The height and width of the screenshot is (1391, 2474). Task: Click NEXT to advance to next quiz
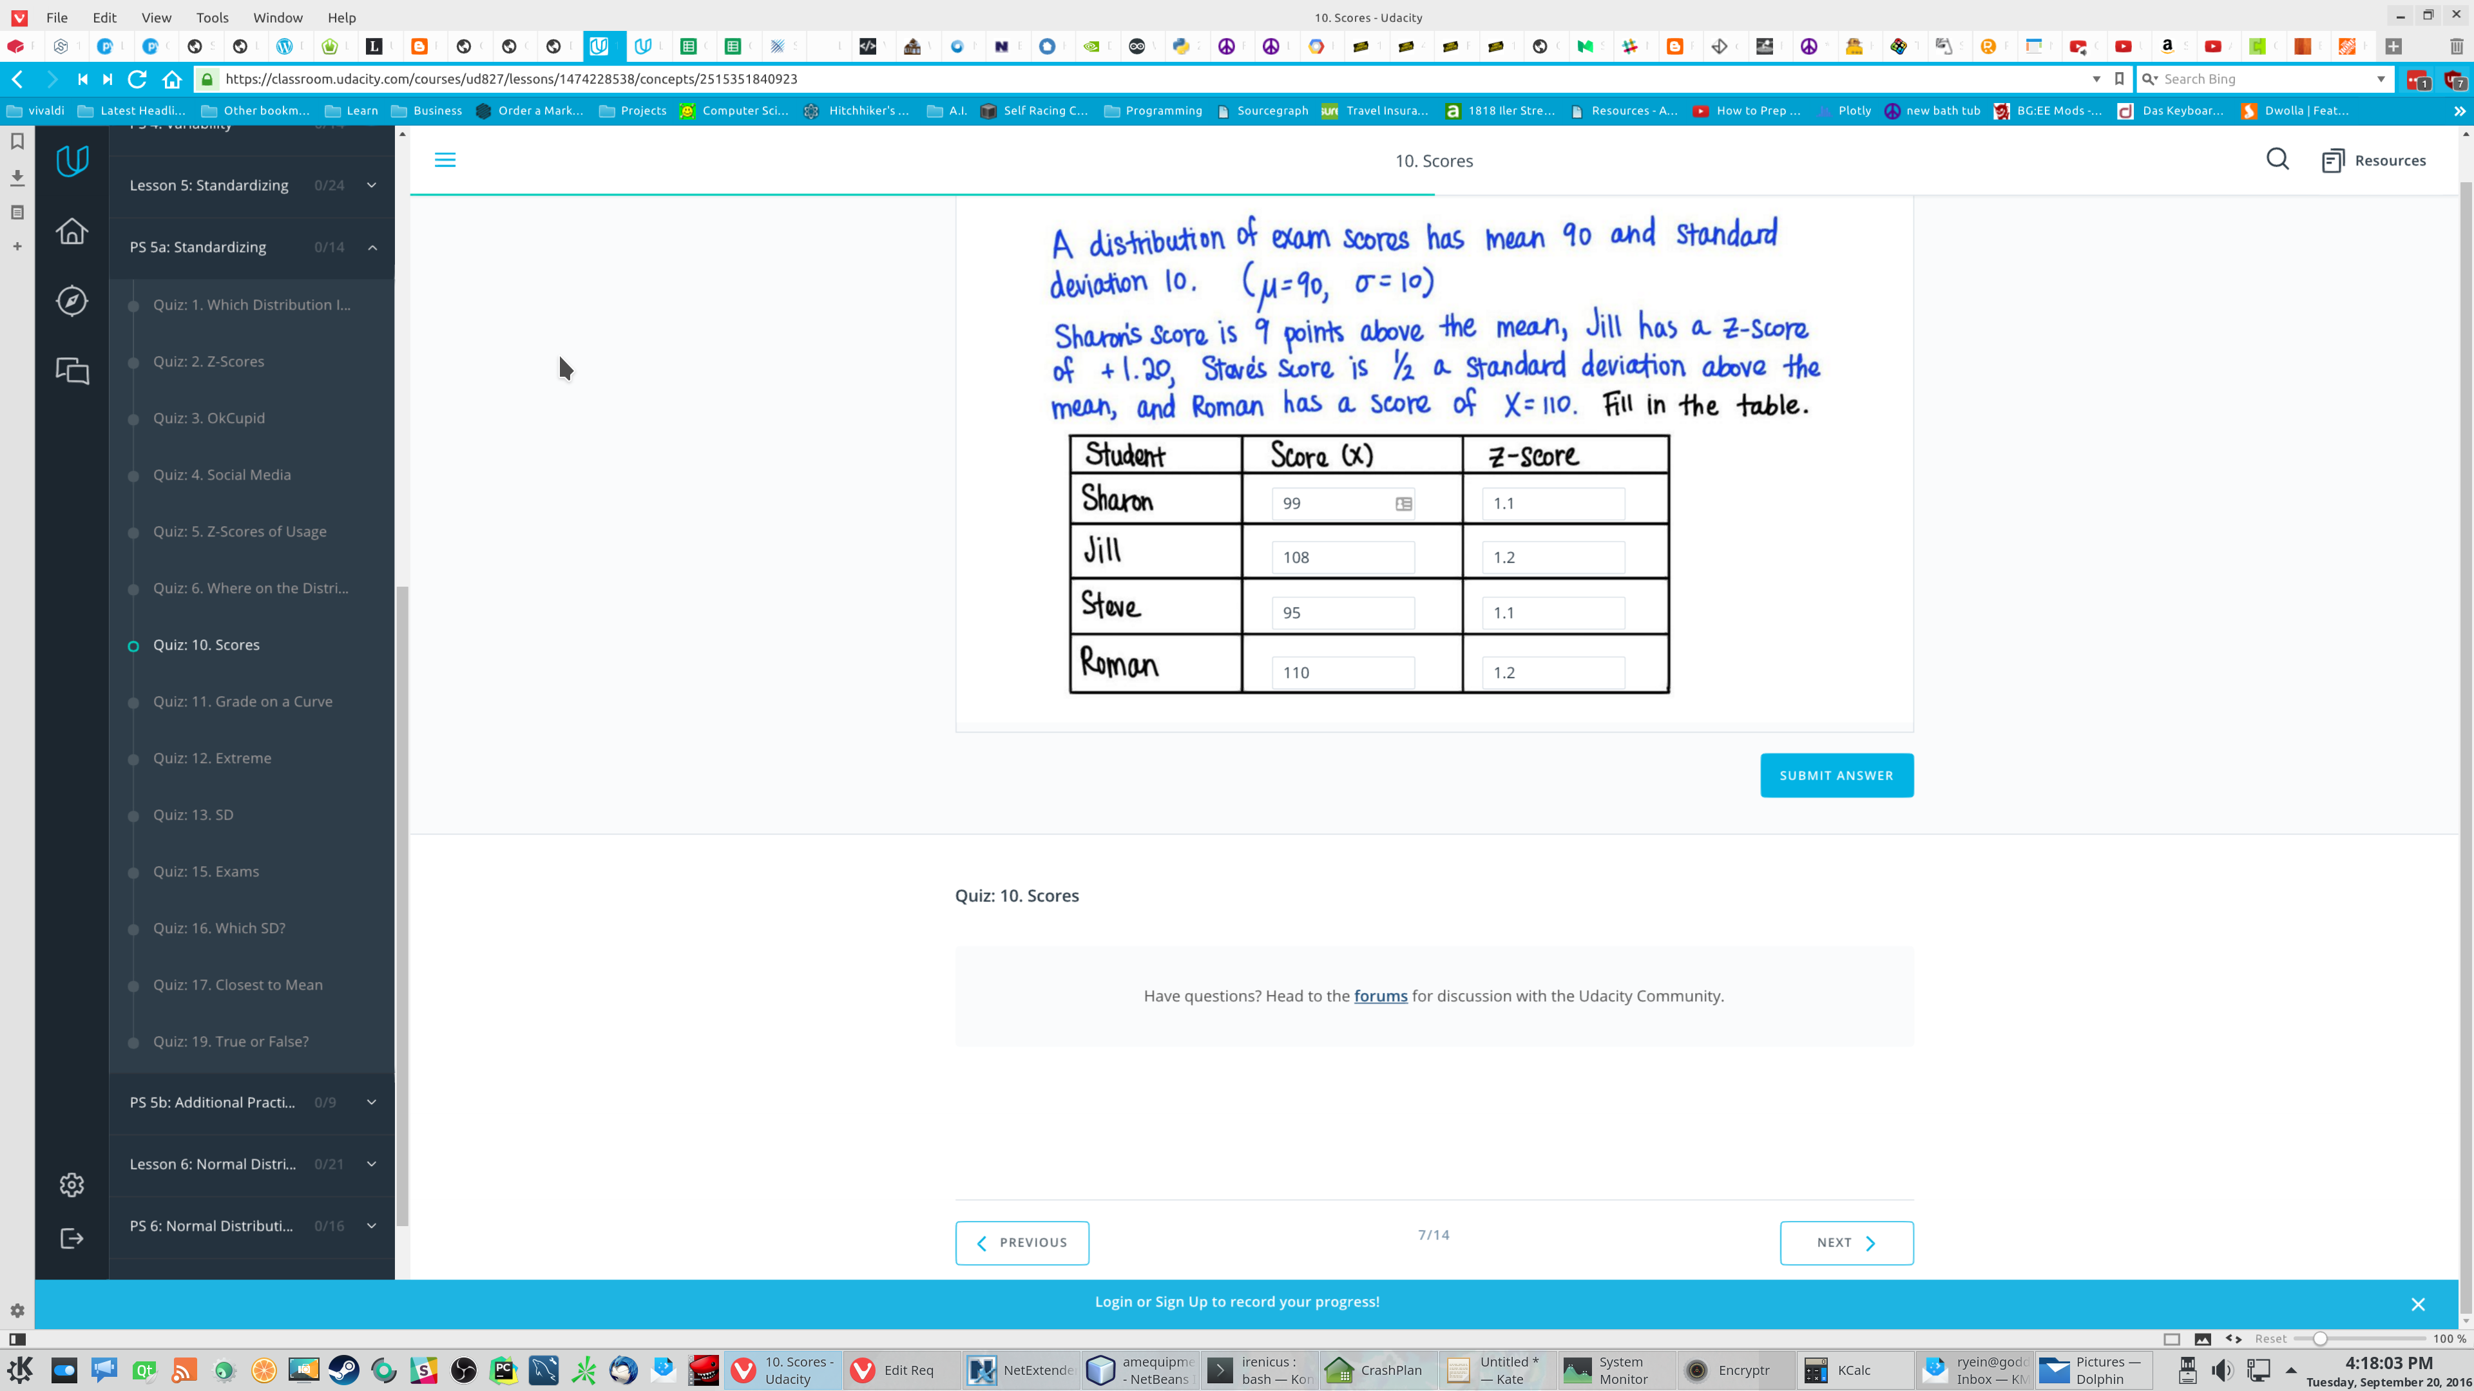click(1847, 1242)
